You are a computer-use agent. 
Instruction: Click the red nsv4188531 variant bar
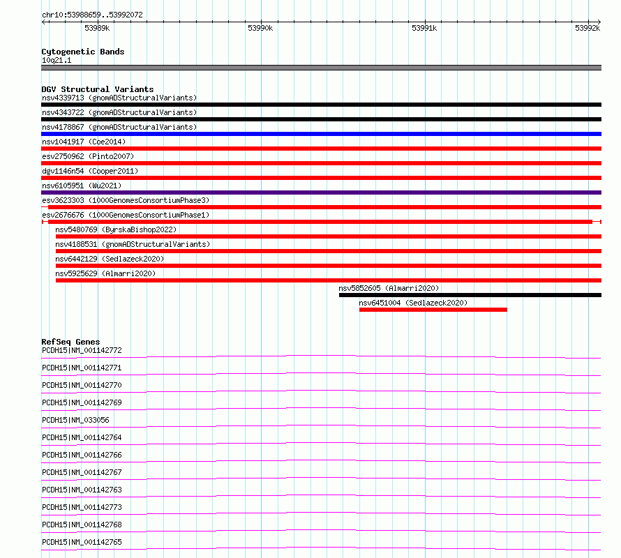[x=329, y=251]
